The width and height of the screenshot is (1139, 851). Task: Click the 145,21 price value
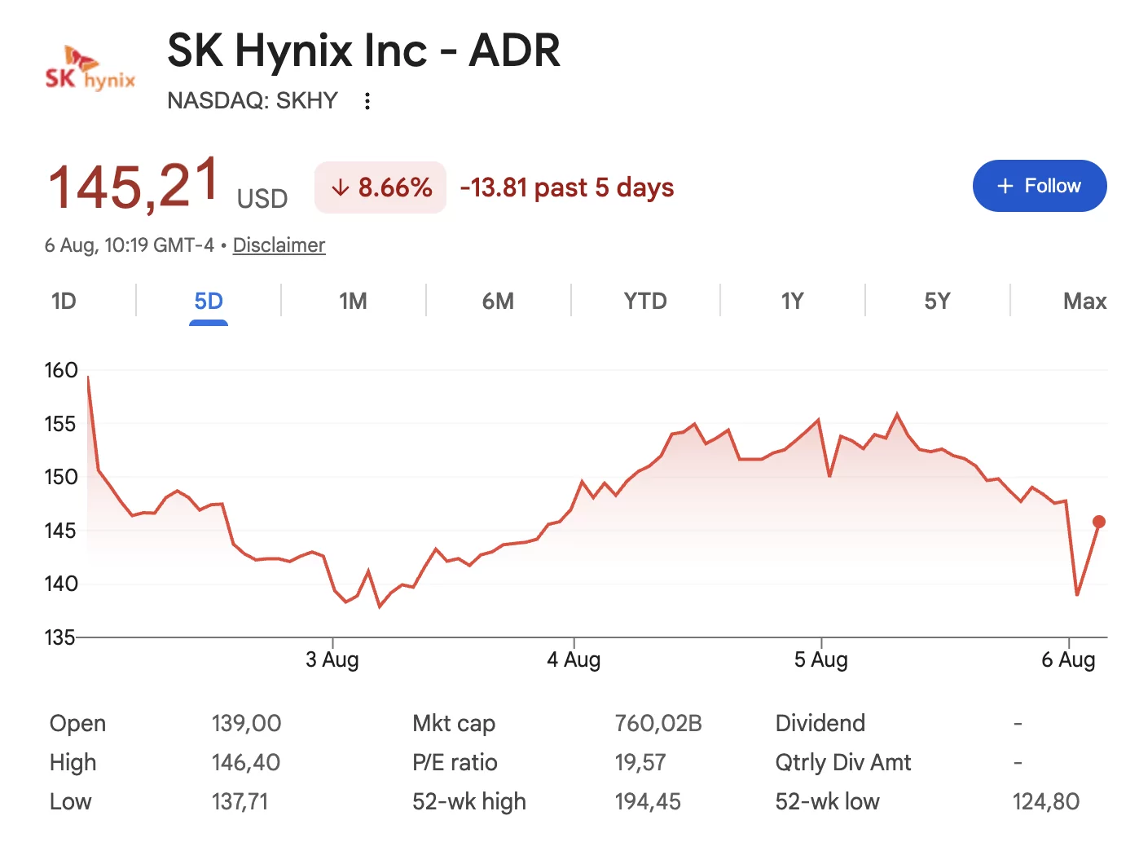[134, 186]
